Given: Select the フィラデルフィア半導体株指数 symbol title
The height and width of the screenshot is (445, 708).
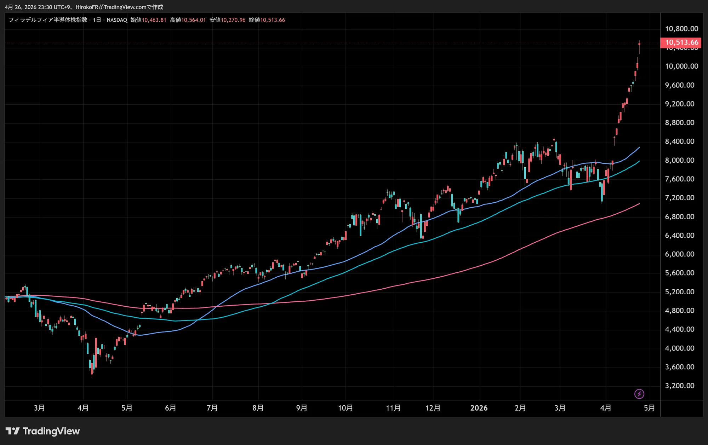Looking at the screenshot, I should (x=48, y=20).
